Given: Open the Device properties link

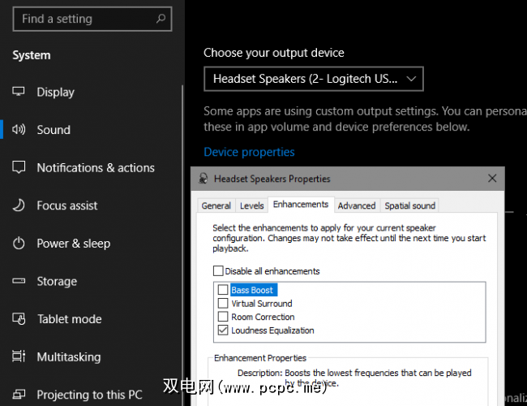Looking at the screenshot, I should coord(249,152).
